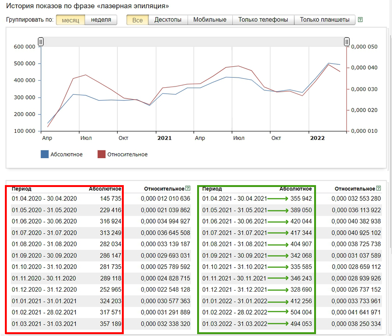Viewport: 392px width, 336px height.
Task: Grab the left chart range slider handle
Action: point(41,42)
